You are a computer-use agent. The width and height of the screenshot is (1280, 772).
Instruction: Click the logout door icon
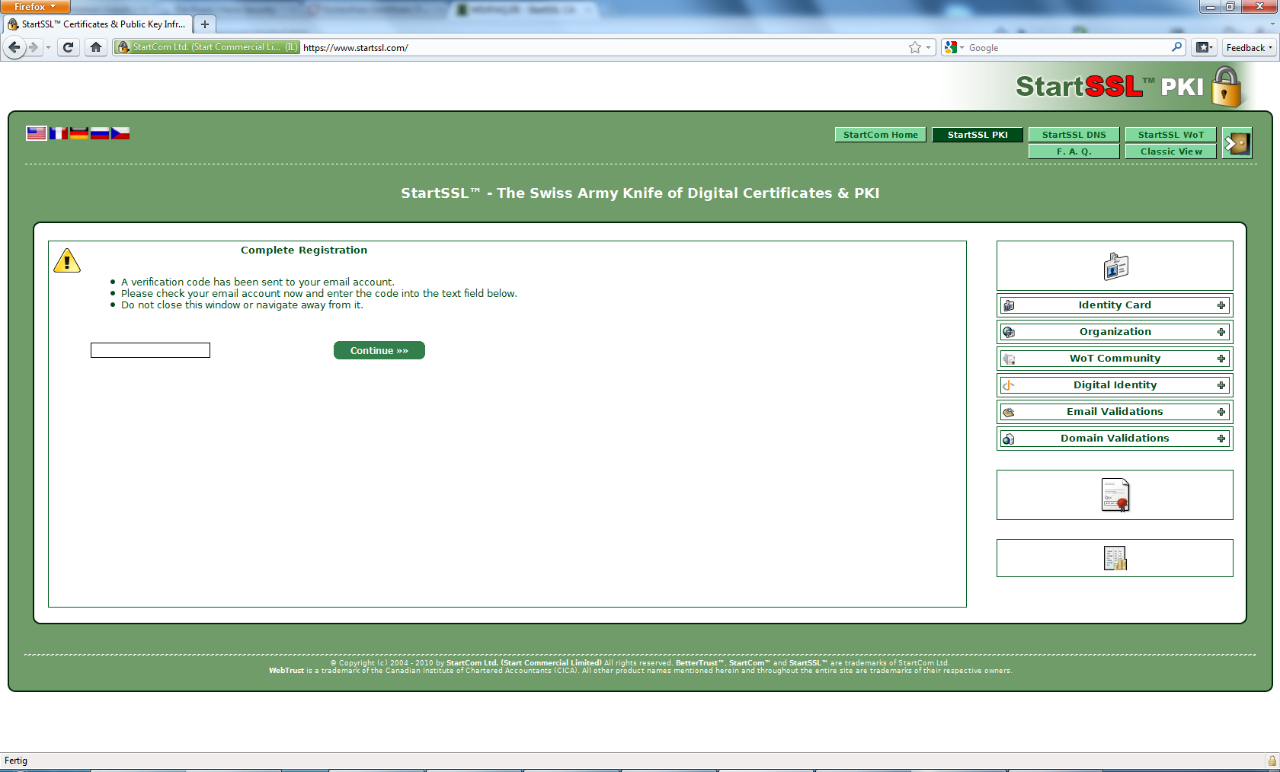[x=1237, y=143]
